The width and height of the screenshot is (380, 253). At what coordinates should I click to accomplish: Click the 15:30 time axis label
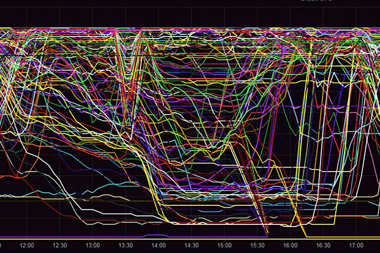[x=257, y=246]
